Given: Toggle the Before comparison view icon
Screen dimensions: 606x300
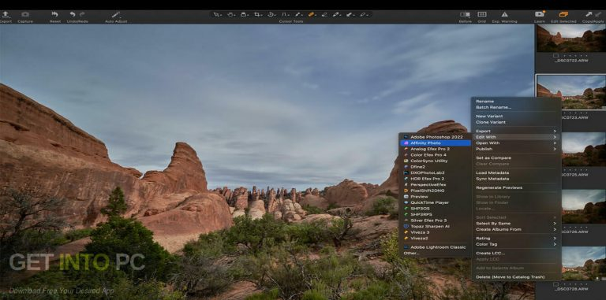Looking at the screenshot, I should (x=465, y=14).
